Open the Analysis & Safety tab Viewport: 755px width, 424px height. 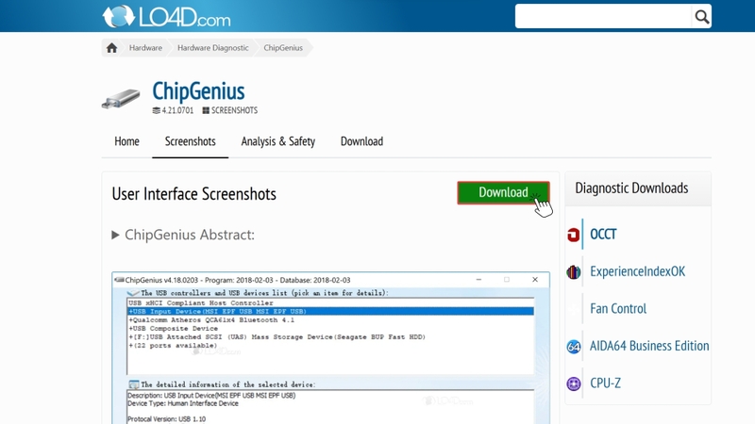point(277,141)
